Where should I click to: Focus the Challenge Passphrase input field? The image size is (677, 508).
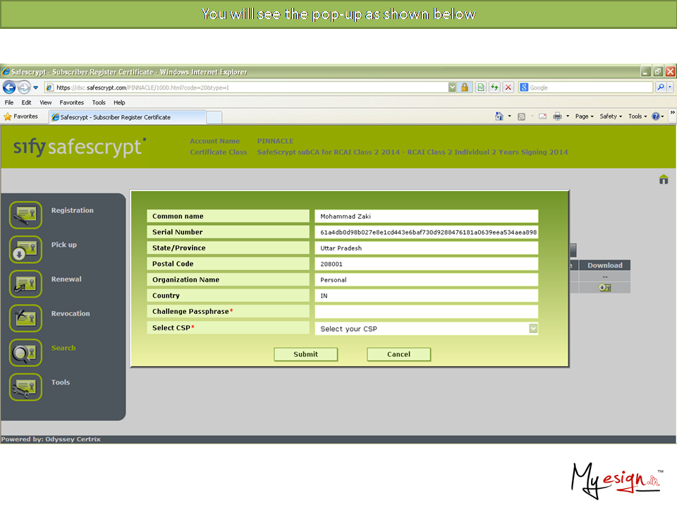(426, 312)
